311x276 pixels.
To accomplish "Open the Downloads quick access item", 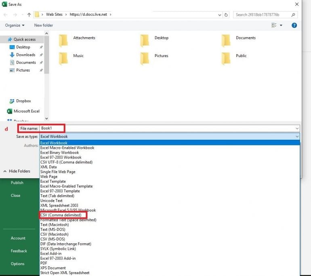I will pos(25,55).
